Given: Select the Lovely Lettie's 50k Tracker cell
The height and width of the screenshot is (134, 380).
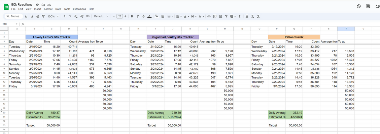Looking at the screenshot, I should [51, 37].
